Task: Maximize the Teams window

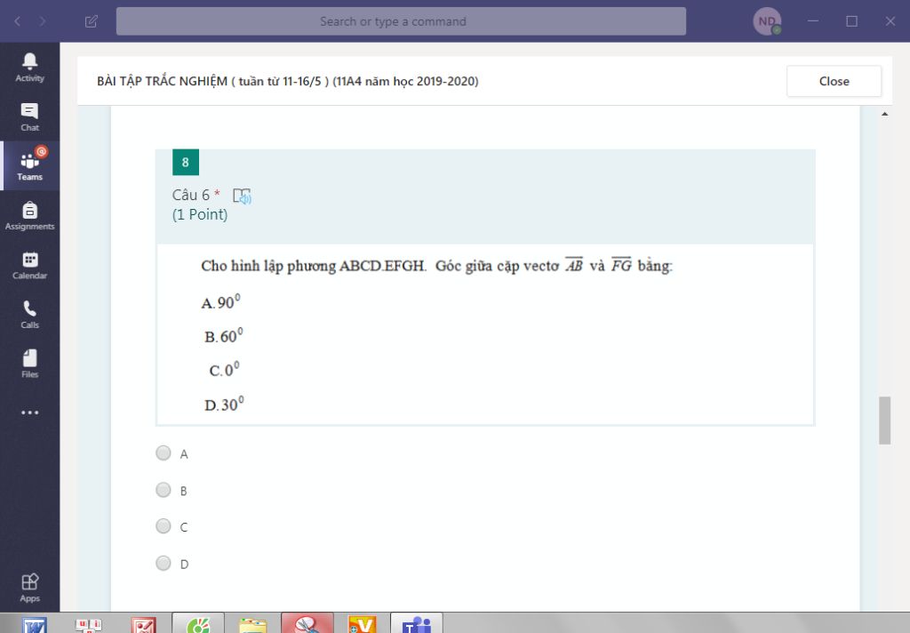Action: pyautogui.click(x=851, y=21)
